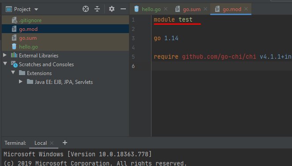Close the hello.go tab
Viewport: 292px width, 166px height.
166,9
